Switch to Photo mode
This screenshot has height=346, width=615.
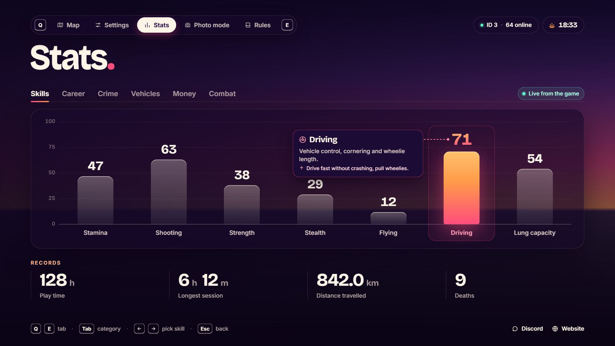pos(207,25)
